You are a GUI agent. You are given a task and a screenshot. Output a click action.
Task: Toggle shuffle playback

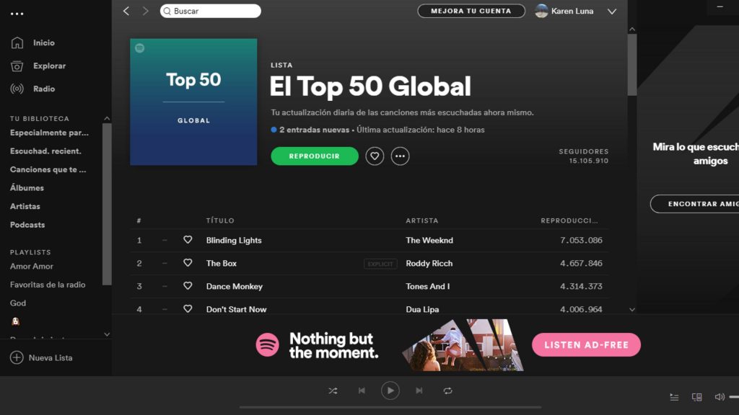click(333, 391)
